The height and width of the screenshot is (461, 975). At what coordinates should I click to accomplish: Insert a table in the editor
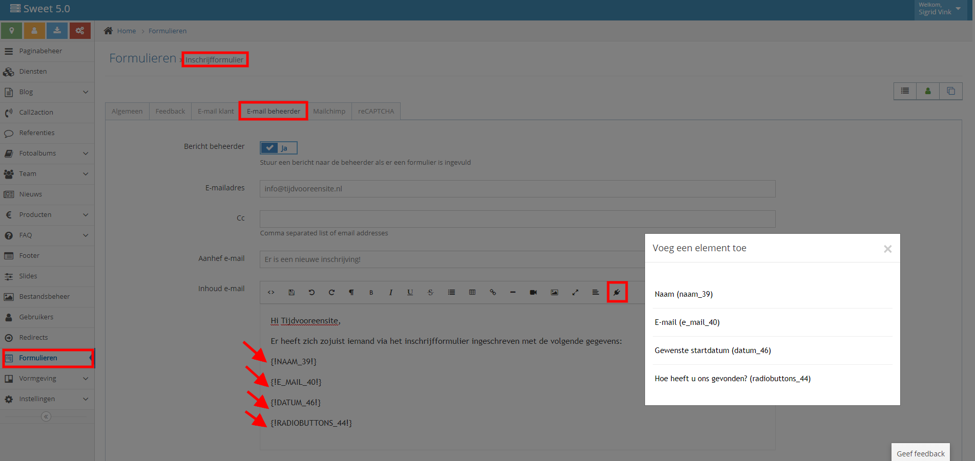coord(472,292)
